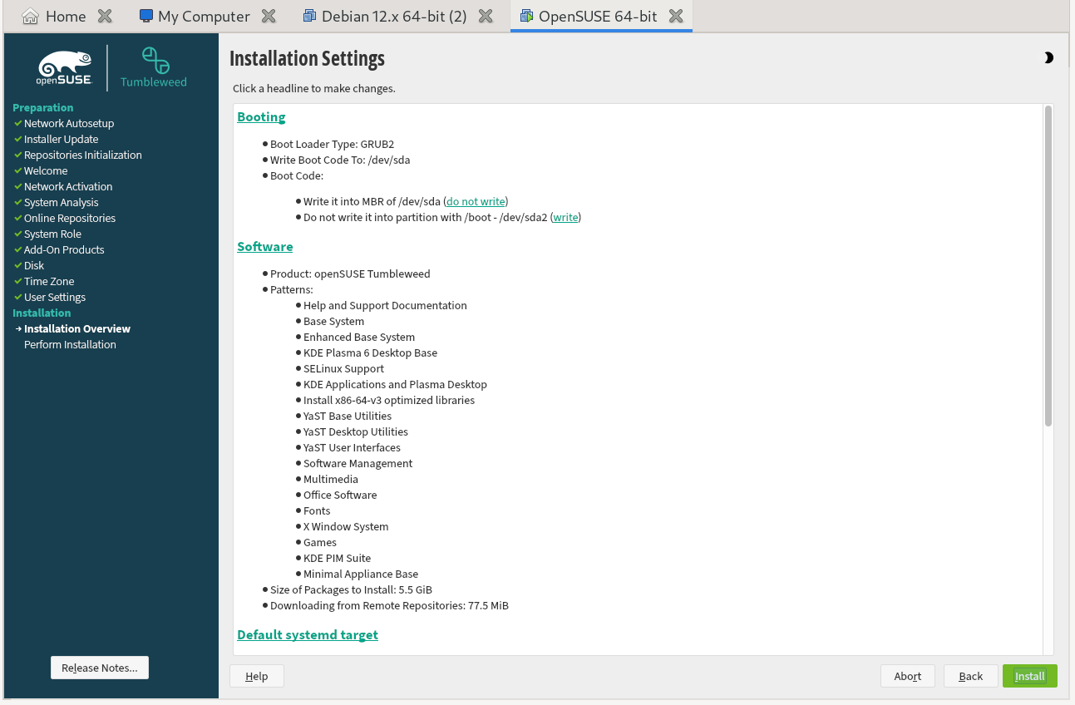1075x705 pixels.
Task: Click 'Help and Support Documentation' pattern
Action: coord(385,306)
